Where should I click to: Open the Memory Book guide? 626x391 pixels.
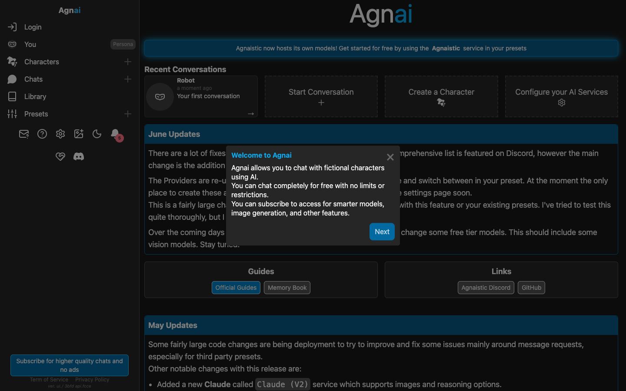[287, 288]
